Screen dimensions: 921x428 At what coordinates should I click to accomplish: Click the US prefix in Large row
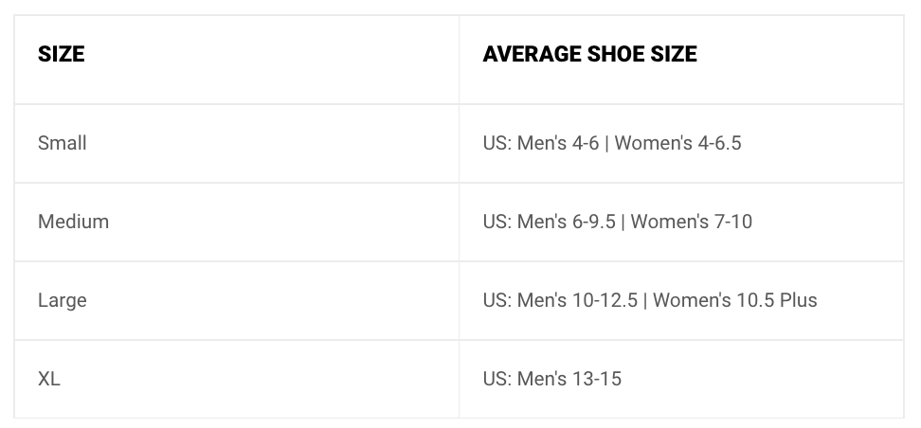(497, 300)
